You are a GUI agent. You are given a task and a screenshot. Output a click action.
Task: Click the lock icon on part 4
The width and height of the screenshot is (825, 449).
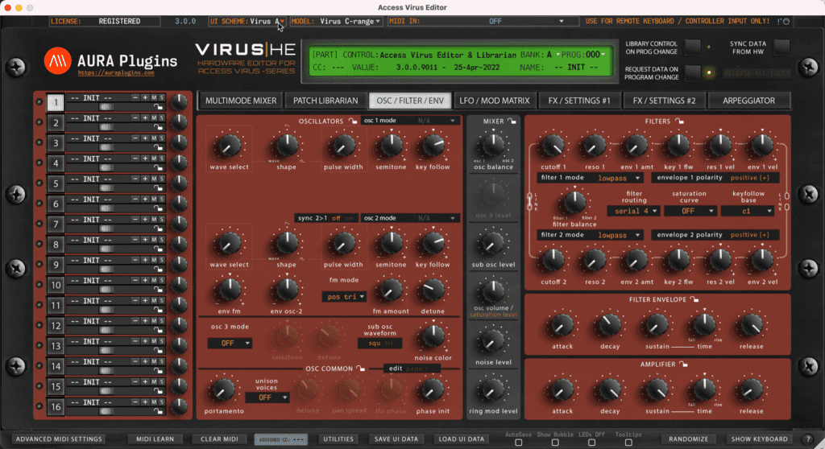[x=158, y=167]
